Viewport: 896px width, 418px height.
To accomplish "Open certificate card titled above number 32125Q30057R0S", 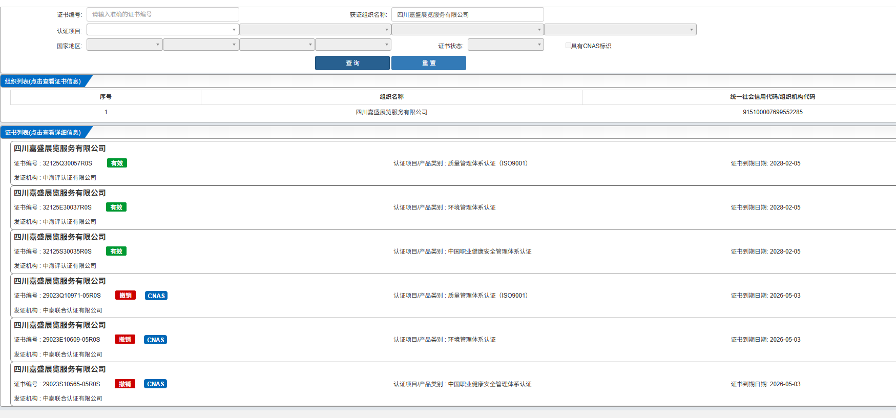I will [60, 149].
